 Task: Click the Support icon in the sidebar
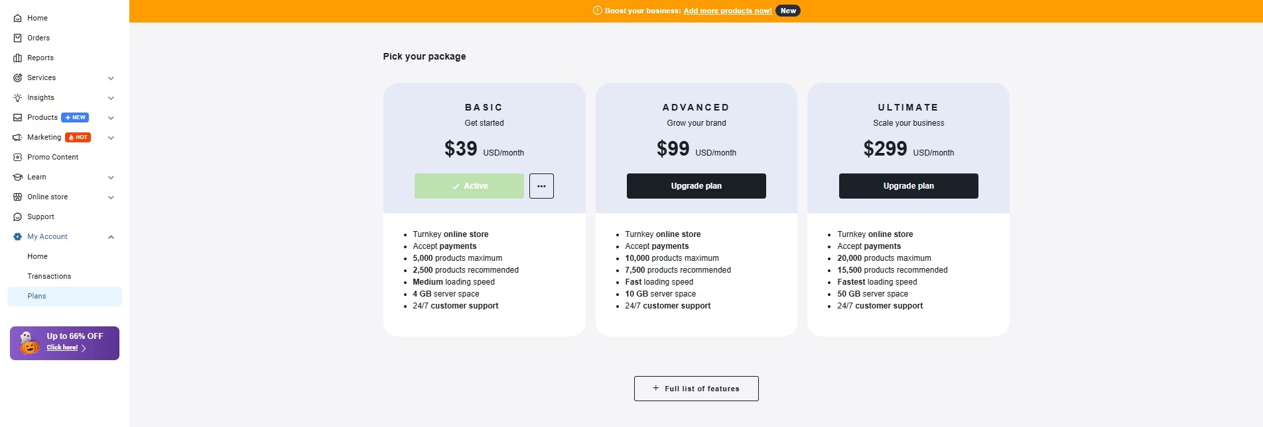coord(18,216)
